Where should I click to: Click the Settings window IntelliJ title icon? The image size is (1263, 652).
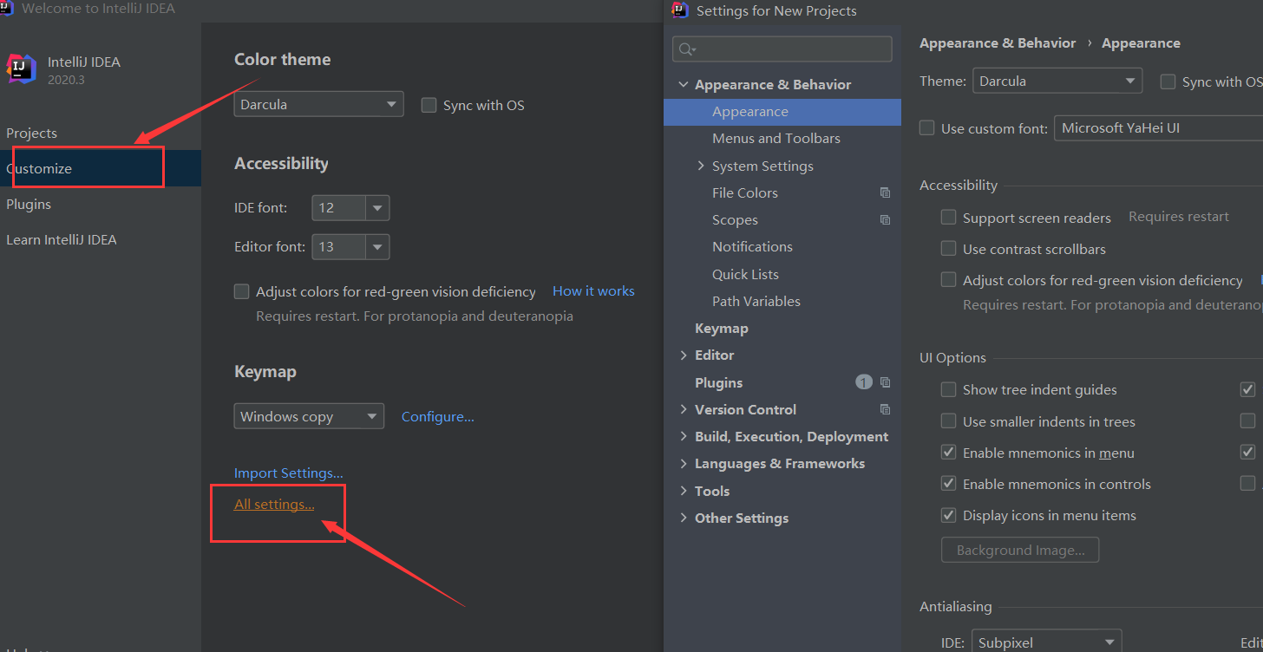pyautogui.click(x=681, y=10)
